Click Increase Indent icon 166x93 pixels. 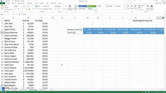[x=41, y=9]
